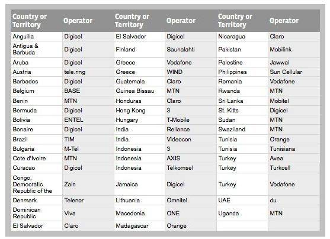Click the Saunalahti operator entry
The image size is (330, 239).
click(x=191, y=50)
